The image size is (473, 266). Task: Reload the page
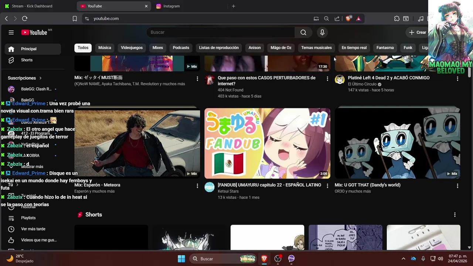click(25, 18)
